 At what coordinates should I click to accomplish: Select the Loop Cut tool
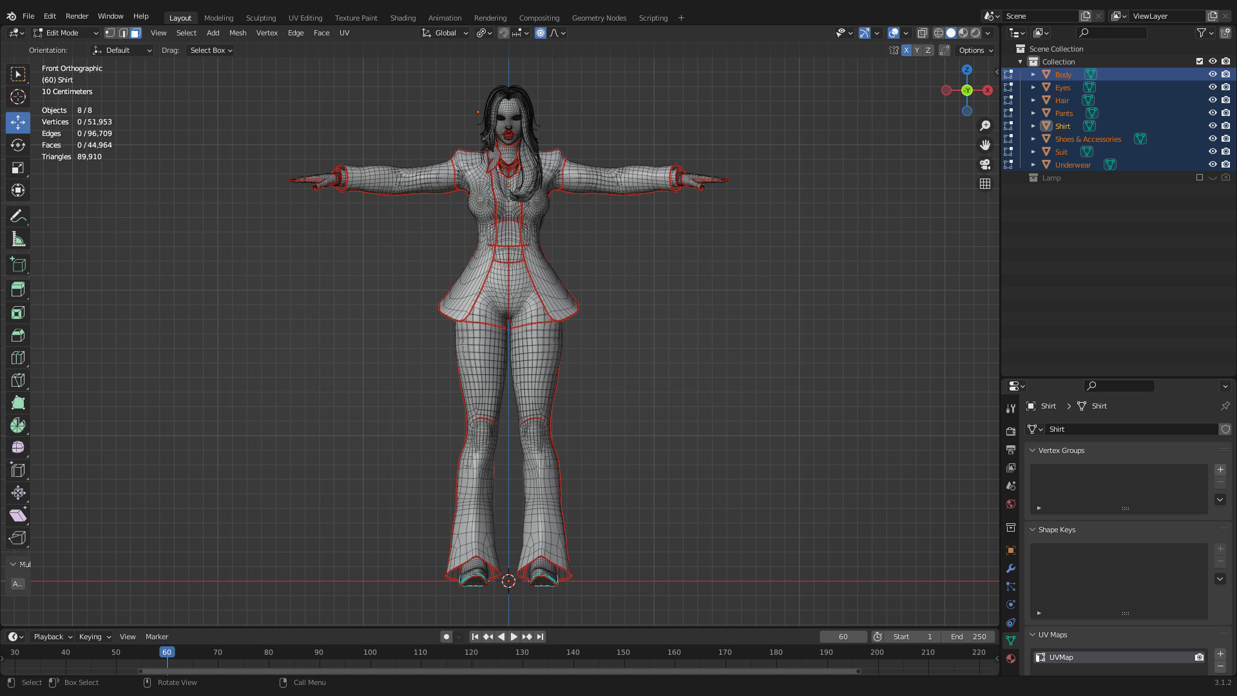(x=18, y=358)
